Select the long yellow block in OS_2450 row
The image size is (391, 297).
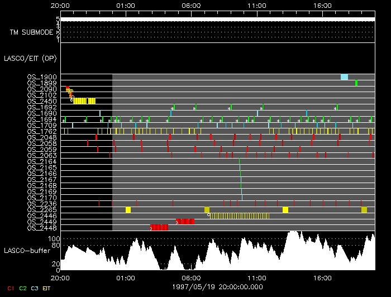point(80,101)
